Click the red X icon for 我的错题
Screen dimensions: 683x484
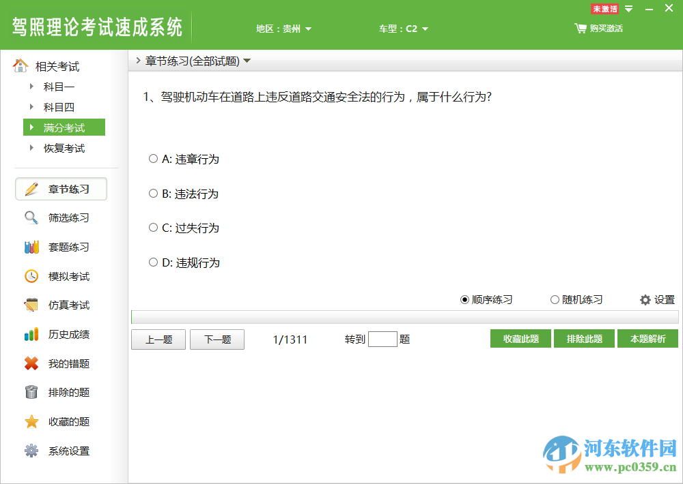pos(31,363)
